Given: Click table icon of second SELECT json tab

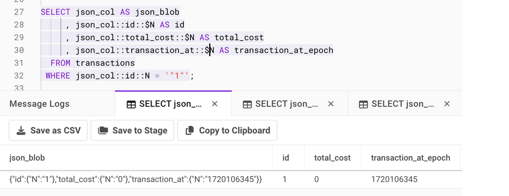Looking at the screenshot, I should pos(248,104).
